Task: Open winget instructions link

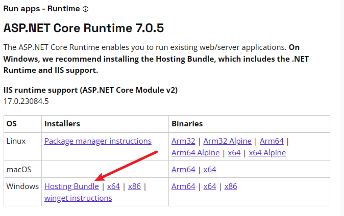Action: point(78,198)
